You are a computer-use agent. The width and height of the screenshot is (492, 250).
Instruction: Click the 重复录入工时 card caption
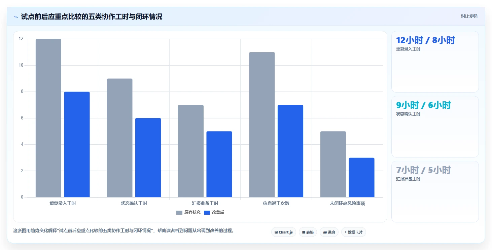pyautogui.click(x=408, y=49)
